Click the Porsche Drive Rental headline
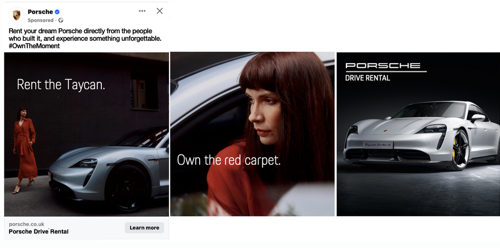Viewport: 500px width, 248px height. point(38,232)
